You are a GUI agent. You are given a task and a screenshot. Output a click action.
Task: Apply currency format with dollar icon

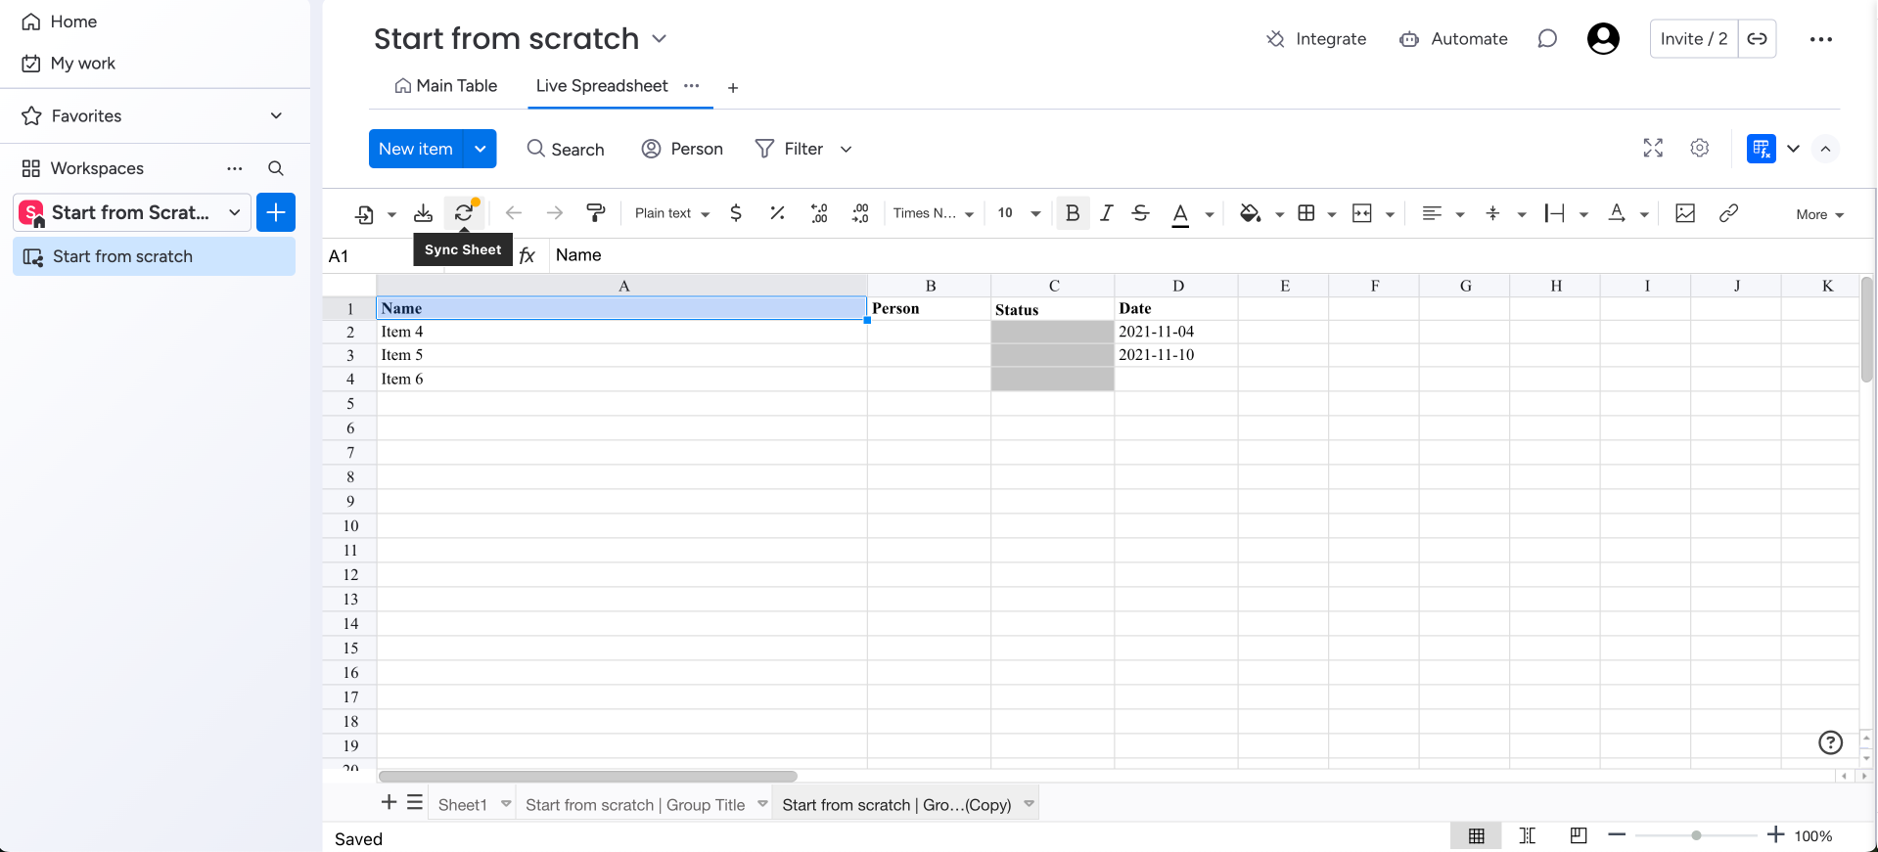(736, 212)
